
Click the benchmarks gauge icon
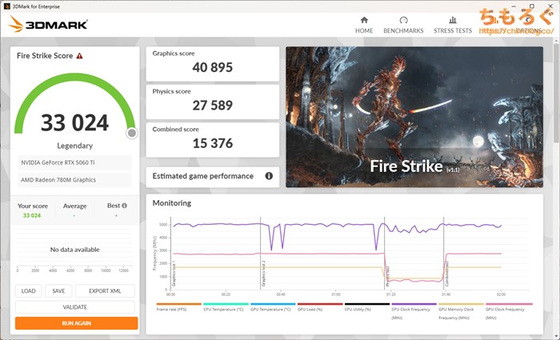[x=403, y=20]
